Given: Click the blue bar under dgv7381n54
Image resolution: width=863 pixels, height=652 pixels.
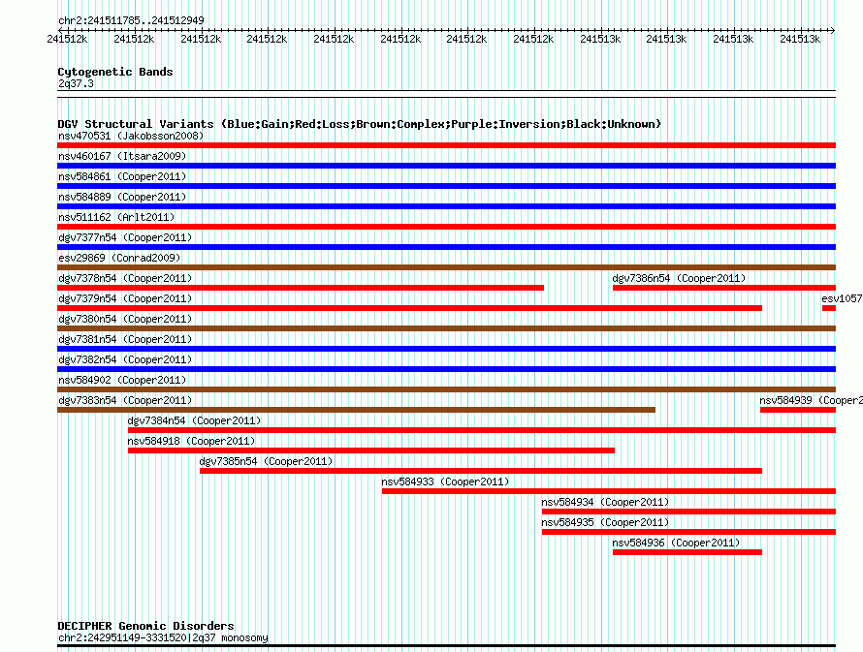Looking at the screenshot, I should click(x=446, y=349).
